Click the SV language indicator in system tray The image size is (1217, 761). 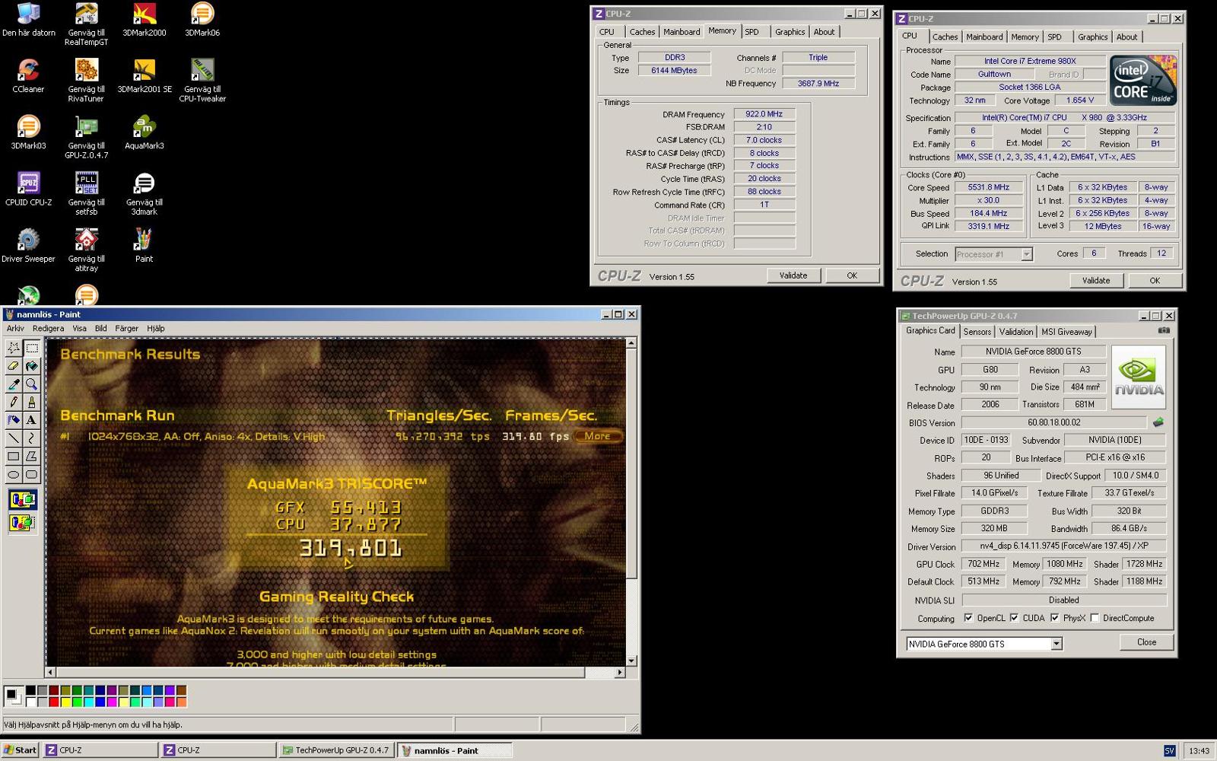click(x=1169, y=751)
